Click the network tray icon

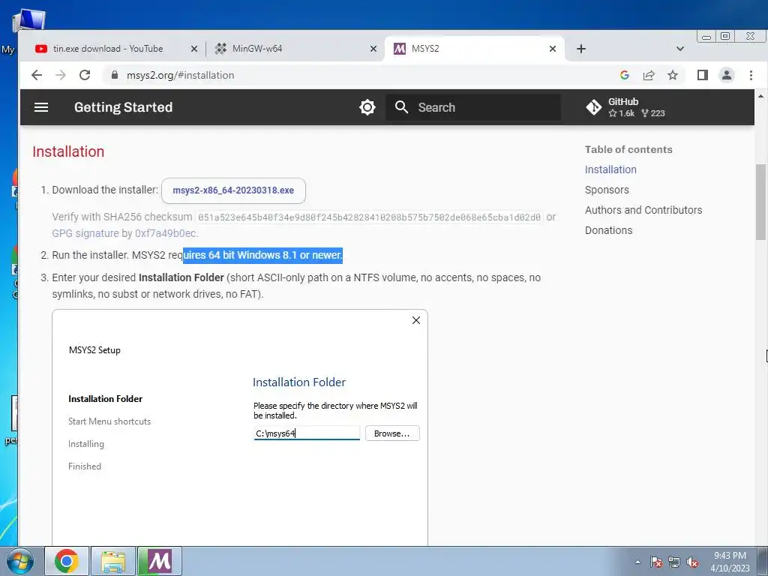(674, 562)
